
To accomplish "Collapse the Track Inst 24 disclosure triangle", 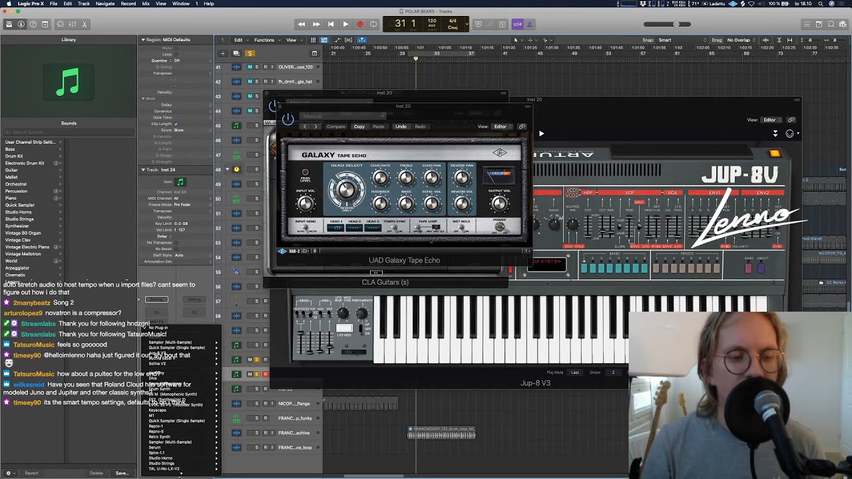I will click(x=142, y=170).
